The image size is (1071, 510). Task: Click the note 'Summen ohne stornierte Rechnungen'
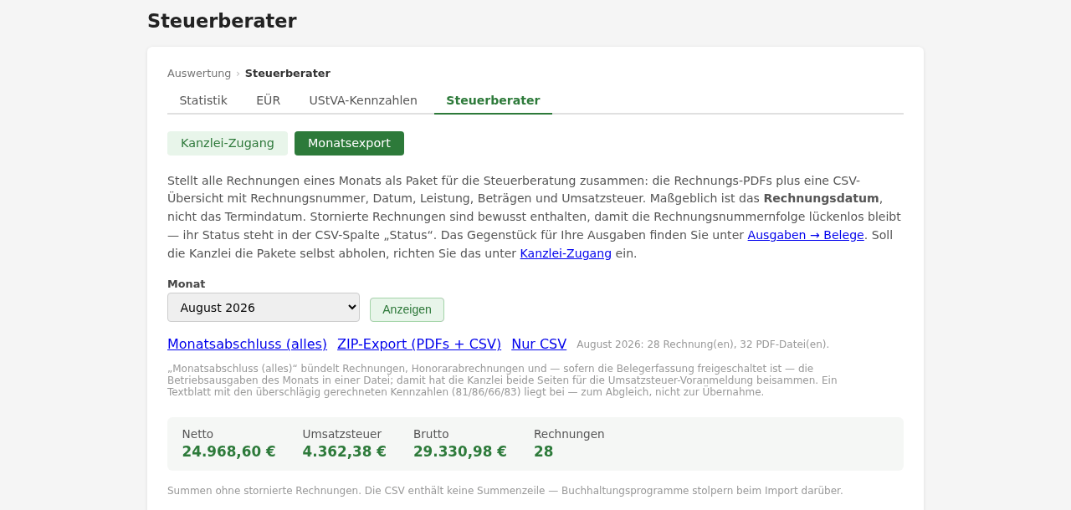point(264,491)
